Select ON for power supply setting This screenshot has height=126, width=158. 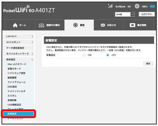click(x=84, y=55)
